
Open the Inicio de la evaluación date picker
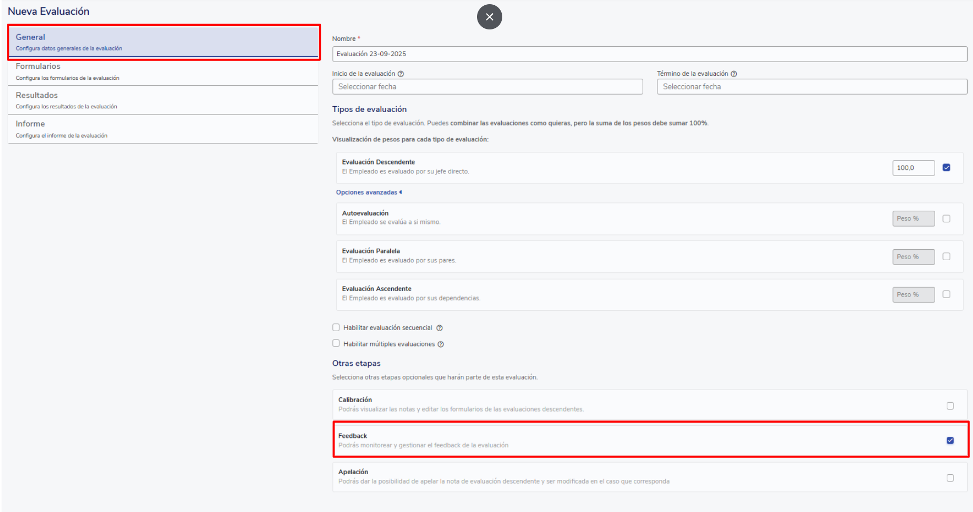(487, 87)
